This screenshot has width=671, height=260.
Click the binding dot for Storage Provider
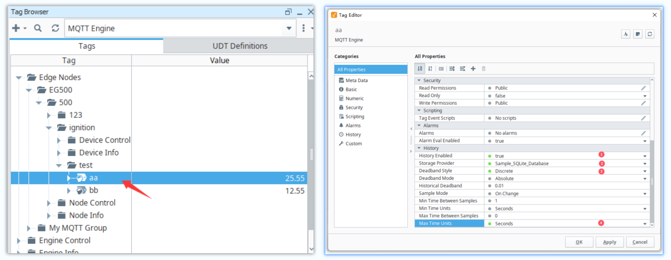490,164
